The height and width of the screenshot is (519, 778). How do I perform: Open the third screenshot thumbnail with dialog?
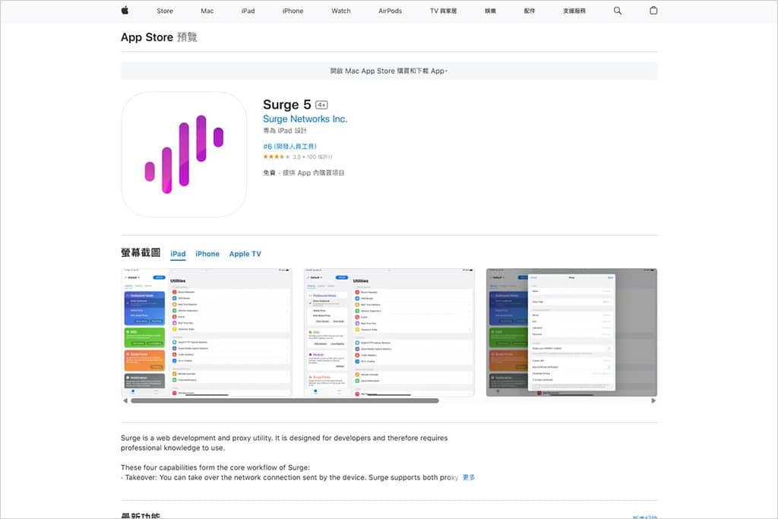571,332
